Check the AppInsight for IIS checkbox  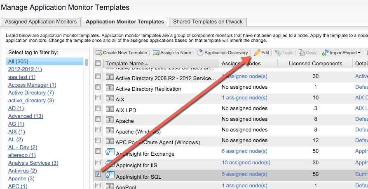click(x=98, y=162)
